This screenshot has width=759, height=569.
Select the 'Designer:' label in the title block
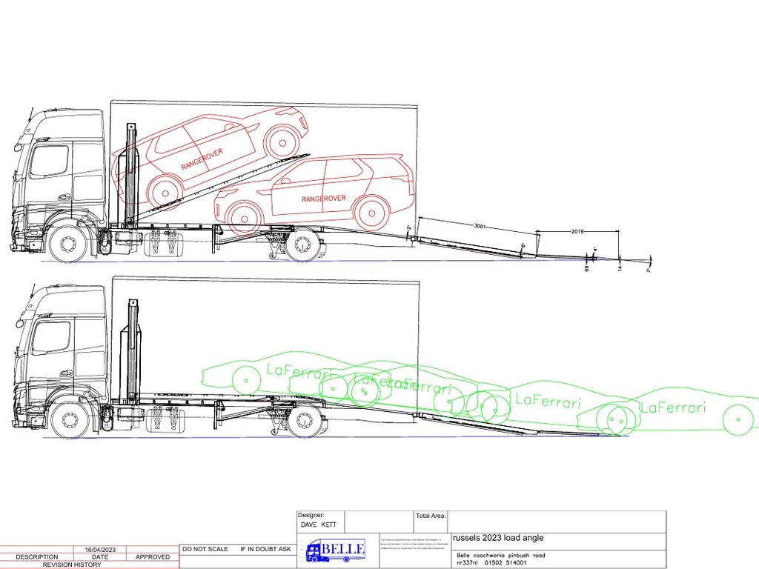tap(311, 516)
